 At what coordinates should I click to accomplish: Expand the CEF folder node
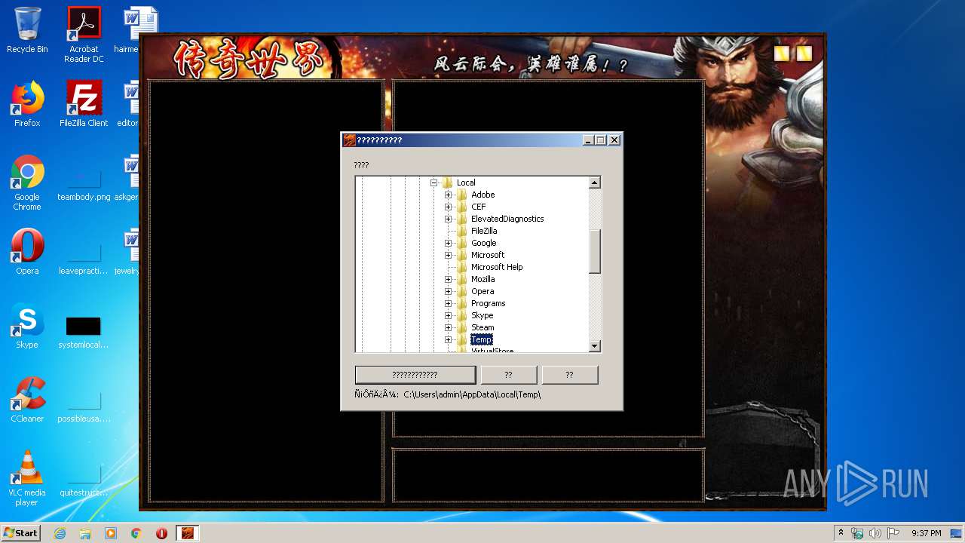coord(448,207)
